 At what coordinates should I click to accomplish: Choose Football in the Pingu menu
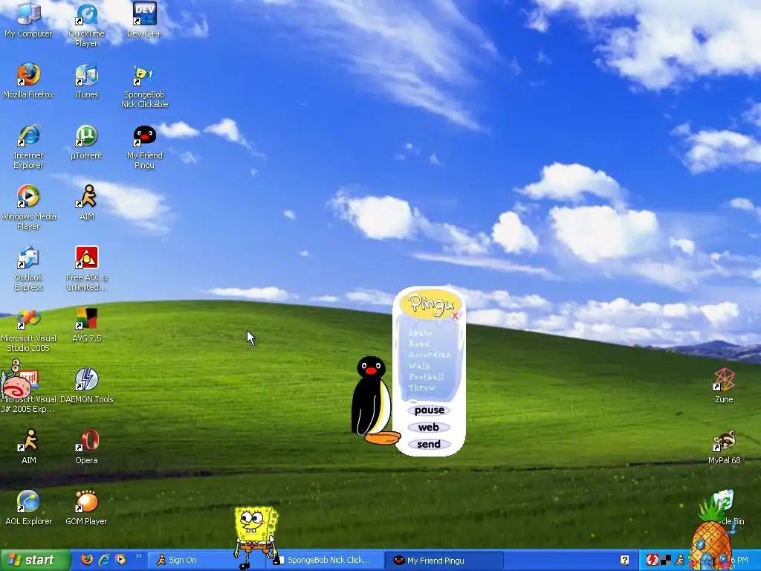tap(426, 377)
